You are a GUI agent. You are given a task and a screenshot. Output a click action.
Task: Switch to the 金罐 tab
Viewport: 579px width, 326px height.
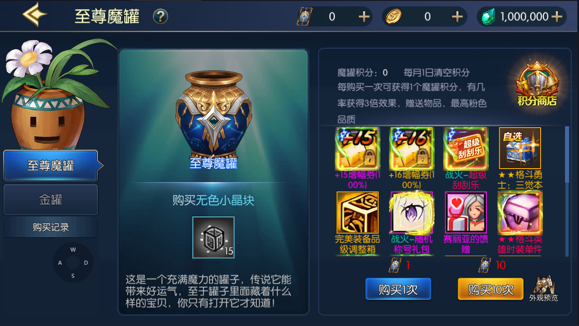pos(51,199)
